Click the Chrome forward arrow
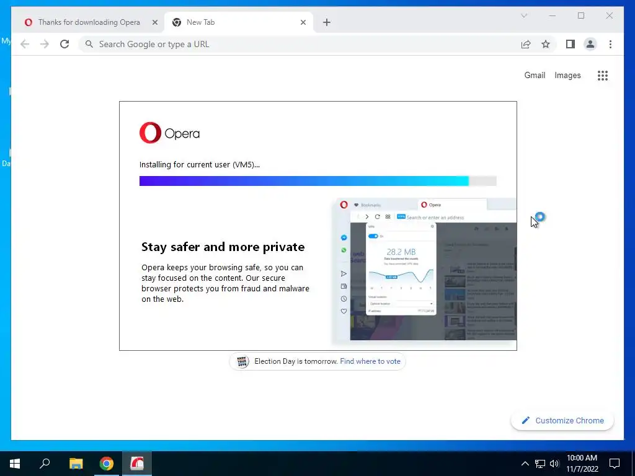 pyautogui.click(x=45, y=44)
